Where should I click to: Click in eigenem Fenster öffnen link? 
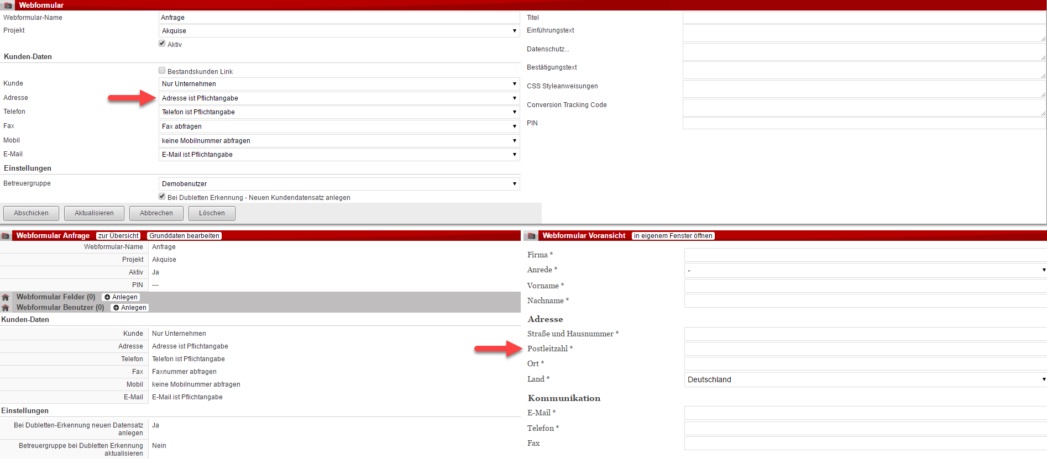(673, 236)
